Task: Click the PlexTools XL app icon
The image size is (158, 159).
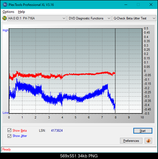Action: (x=5, y=5)
